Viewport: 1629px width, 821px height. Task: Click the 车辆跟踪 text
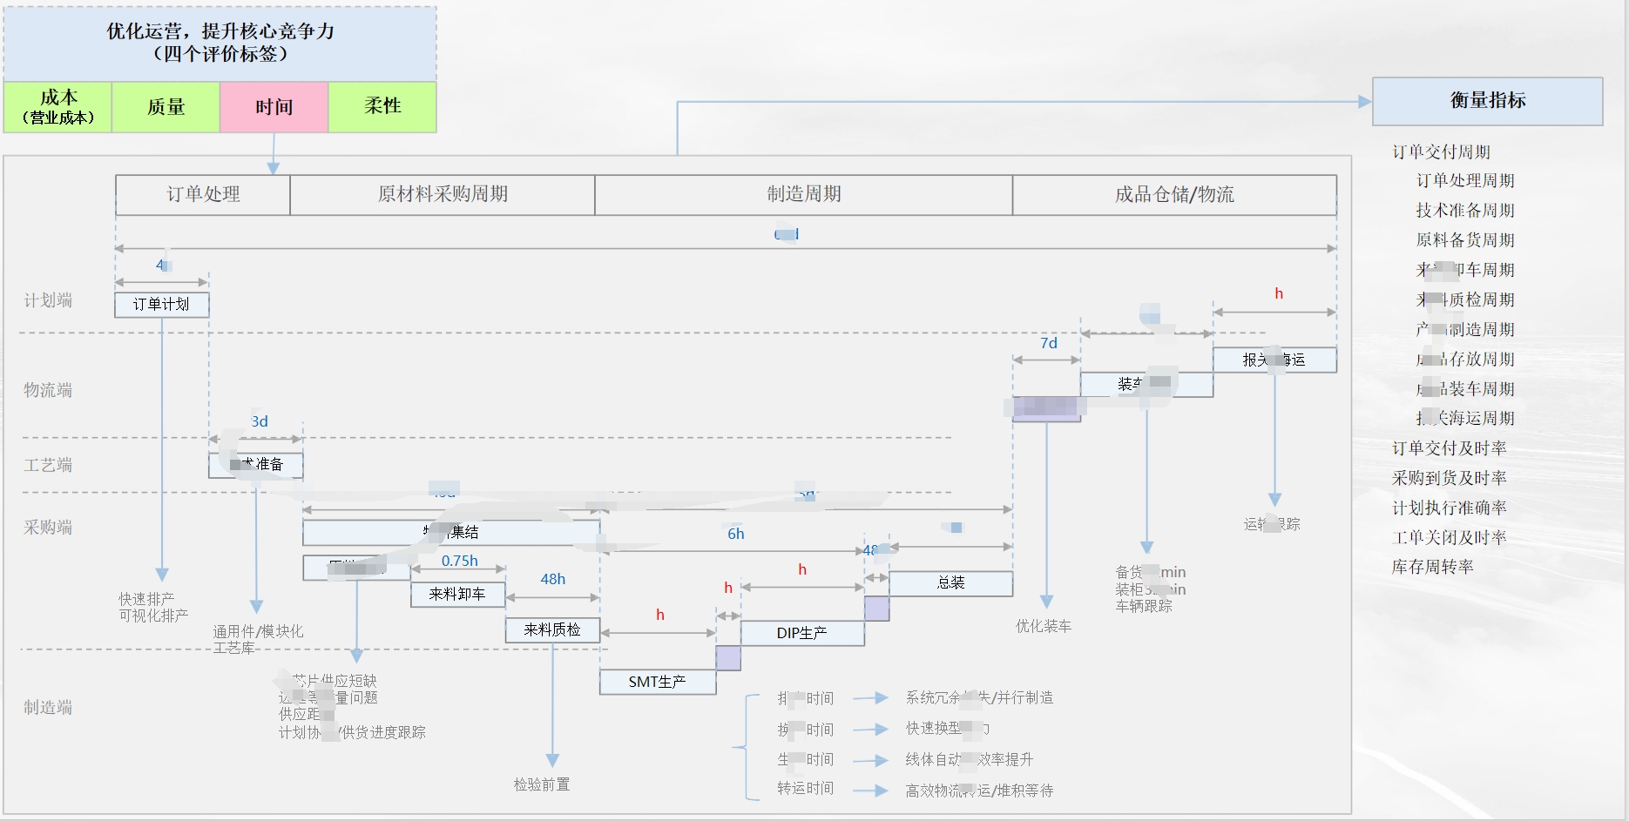[1144, 606]
